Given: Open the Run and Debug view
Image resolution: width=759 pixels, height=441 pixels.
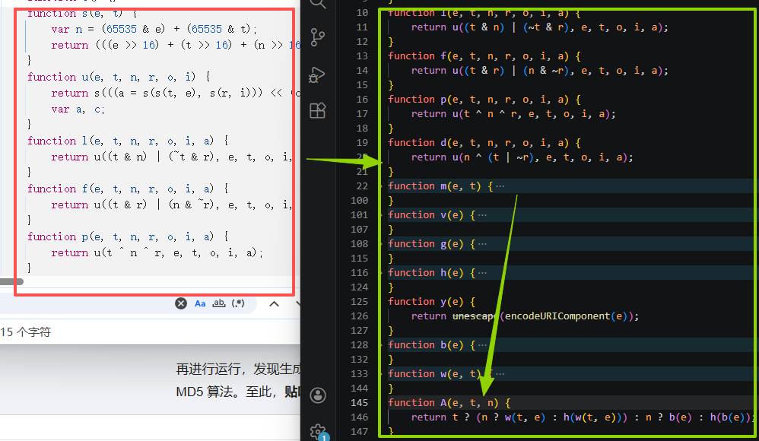Looking at the screenshot, I should 318,74.
